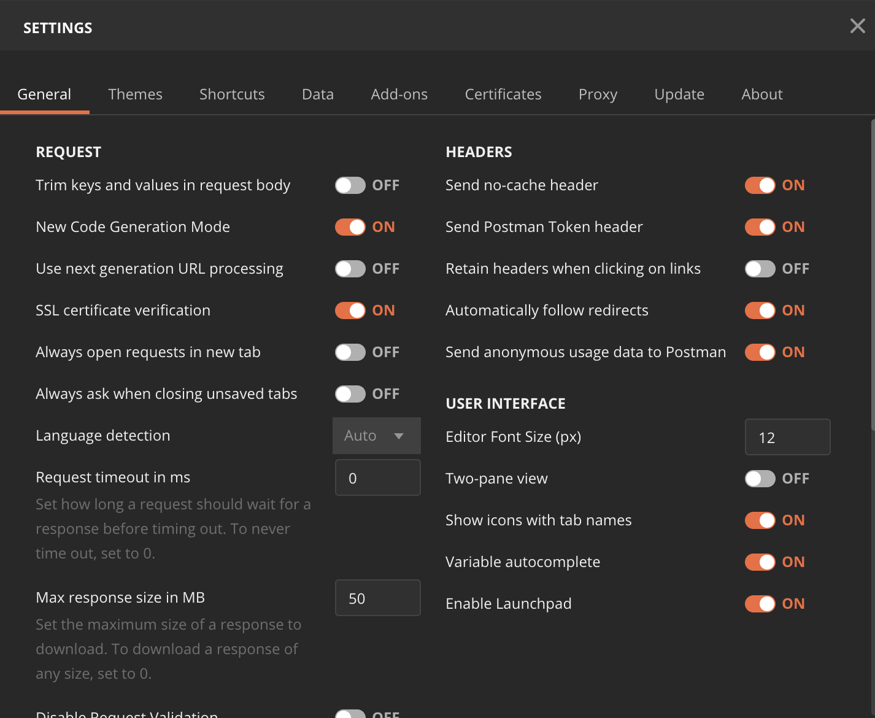
Task: Enable Retain headers when clicking on links
Action: pos(759,268)
